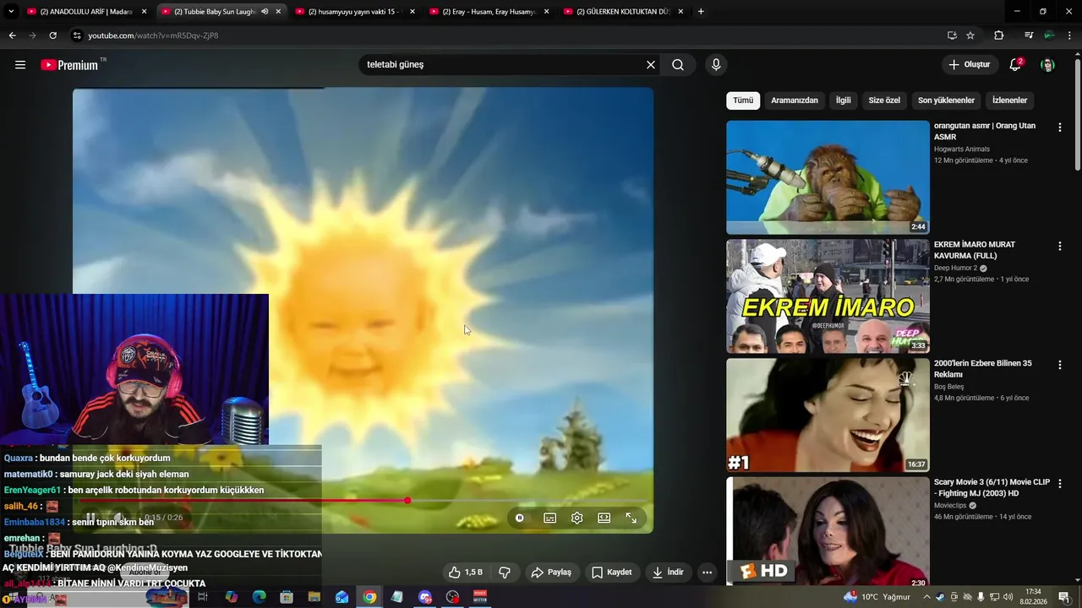Open the Scary Movie 3 thumbnail
The width and height of the screenshot is (1082, 608).
pos(828,531)
